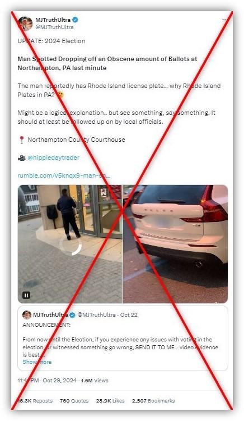Open the quoted tweet Oct 22 date
Screen dimensions: 244x421
pos(129,314)
